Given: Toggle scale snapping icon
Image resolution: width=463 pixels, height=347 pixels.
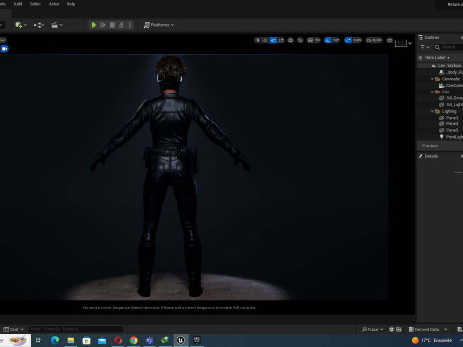Looking at the screenshot, I should [x=348, y=40].
